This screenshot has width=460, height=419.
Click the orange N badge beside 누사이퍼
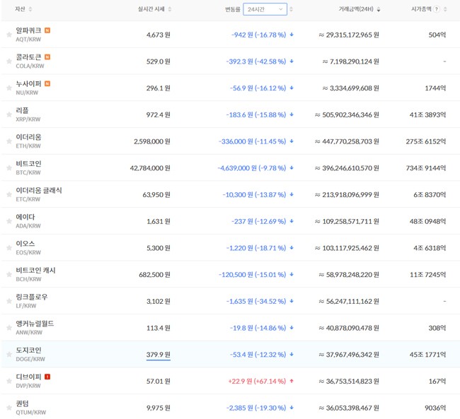click(47, 83)
